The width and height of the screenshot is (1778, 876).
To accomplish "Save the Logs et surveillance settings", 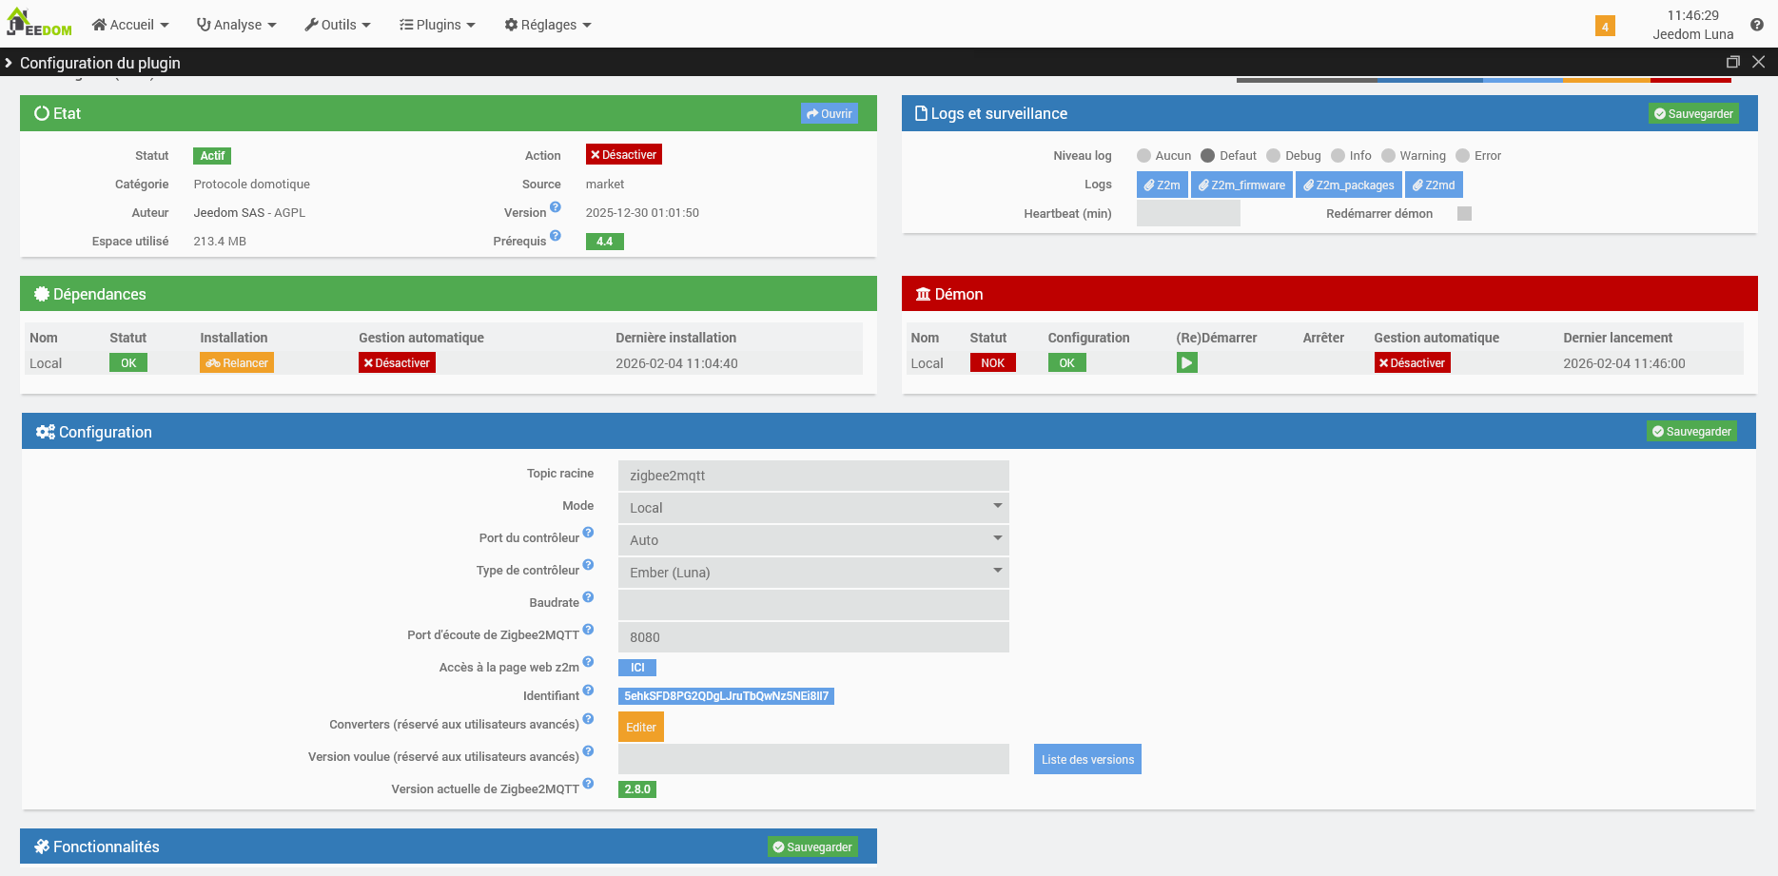I will click(x=1693, y=113).
